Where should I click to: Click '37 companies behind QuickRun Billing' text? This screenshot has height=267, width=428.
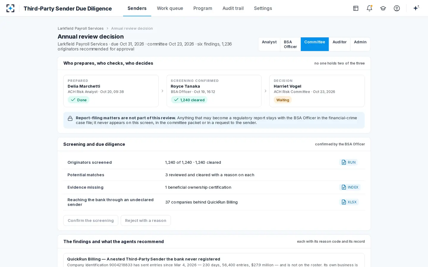click(x=202, y=202)
